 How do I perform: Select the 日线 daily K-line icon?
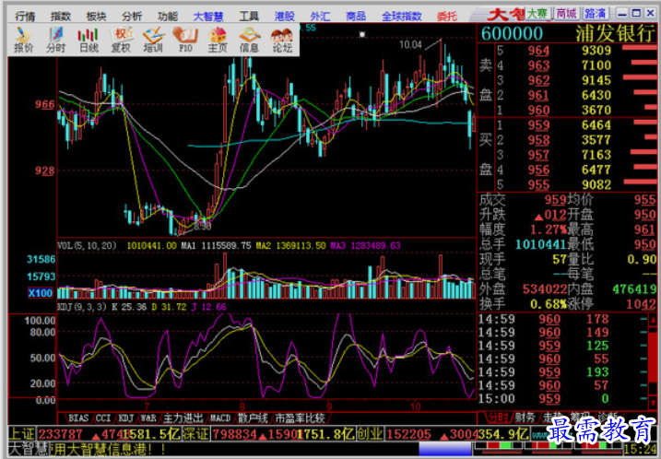[x=89, y=40]
